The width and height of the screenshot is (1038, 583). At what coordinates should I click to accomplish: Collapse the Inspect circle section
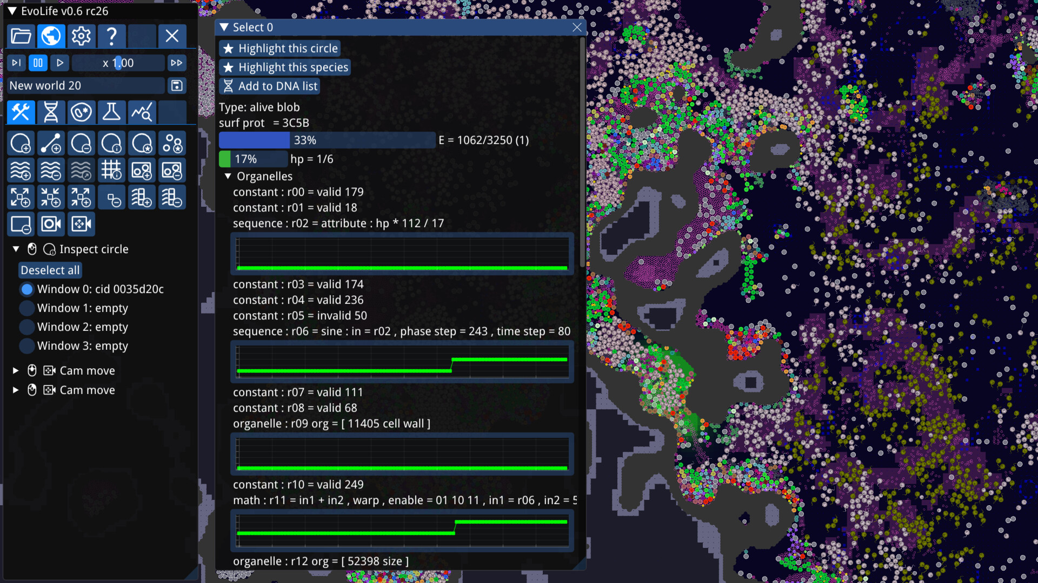16,249
